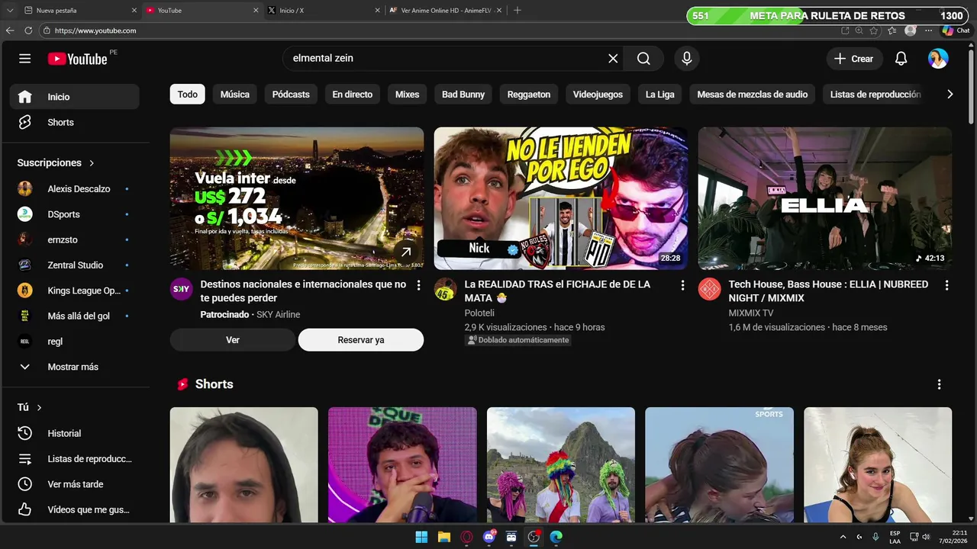This screenshot has width=977, height=549.
Task: Open the Zentral Studio subscription
Action: 74,265
